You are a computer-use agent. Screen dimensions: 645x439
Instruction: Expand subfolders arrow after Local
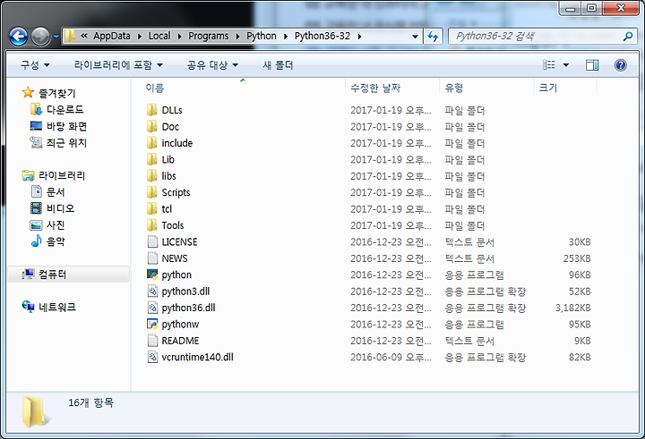tap(179, 36)
